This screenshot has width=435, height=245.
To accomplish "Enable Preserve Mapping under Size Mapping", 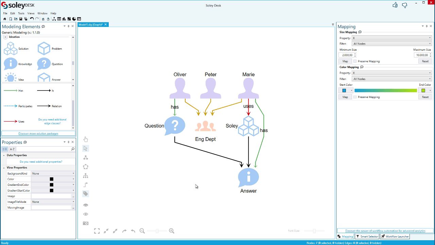I will (355, 61).
